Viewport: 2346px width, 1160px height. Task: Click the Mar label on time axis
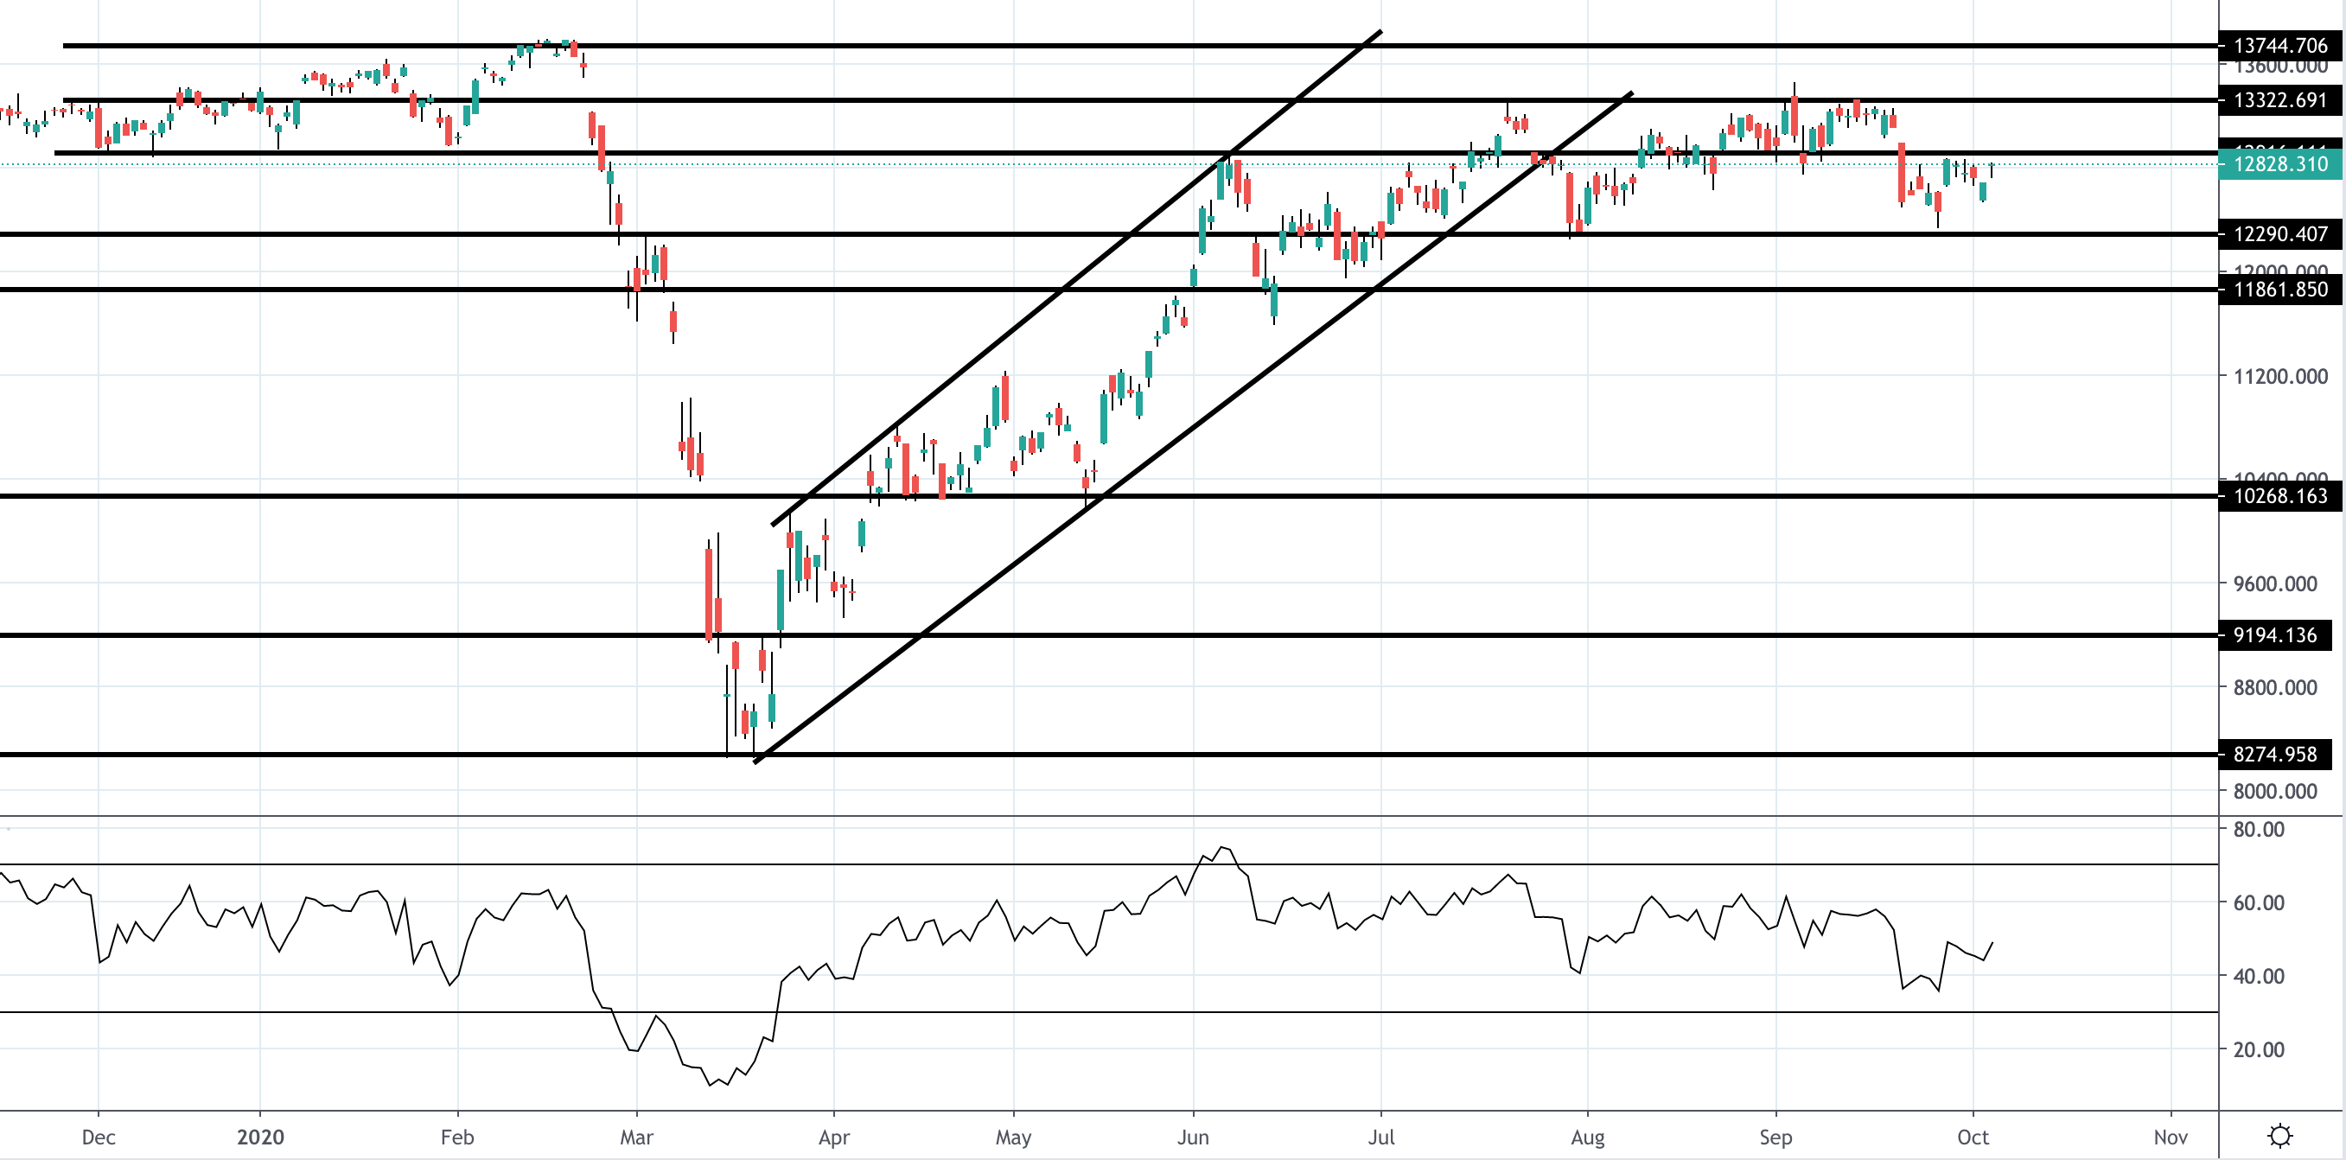(636, 1138)
